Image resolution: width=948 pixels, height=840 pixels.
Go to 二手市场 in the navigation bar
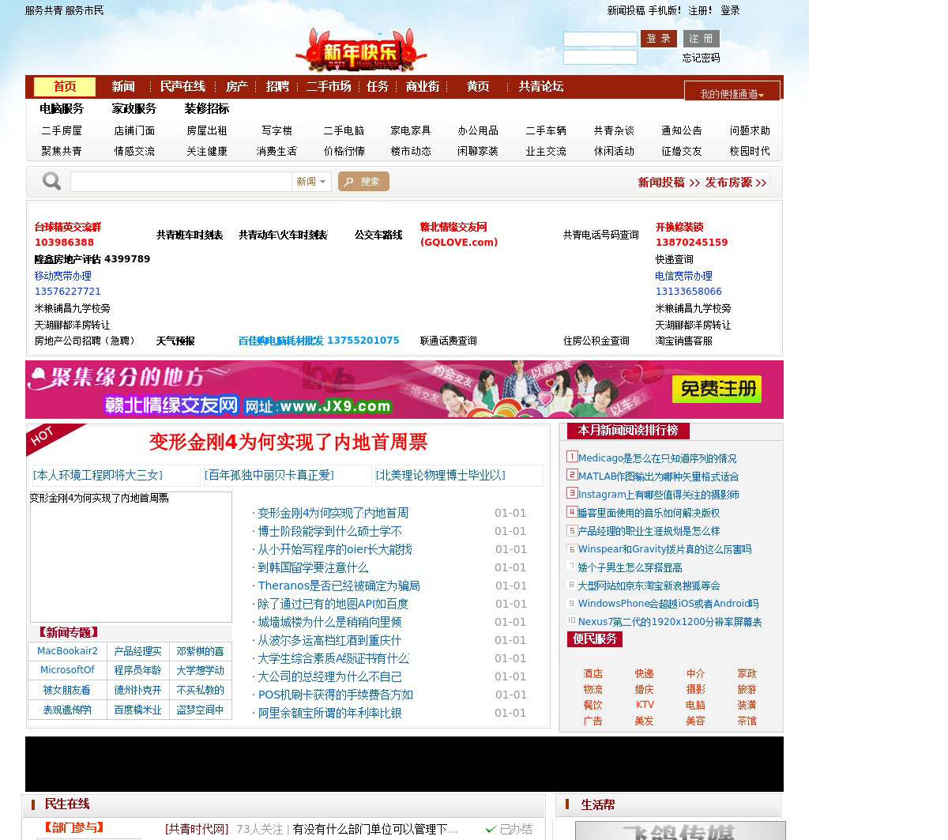(x=329, y=86)
